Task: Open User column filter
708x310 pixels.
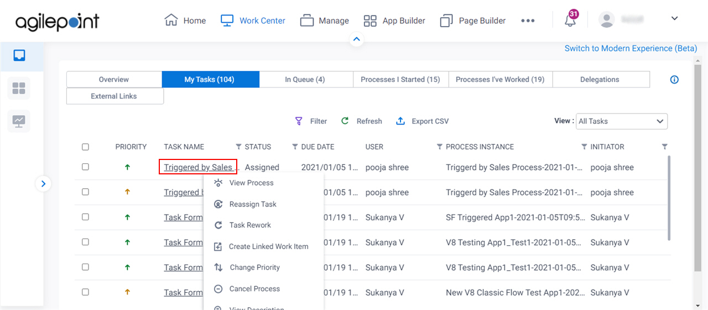Action: point(439,147)
